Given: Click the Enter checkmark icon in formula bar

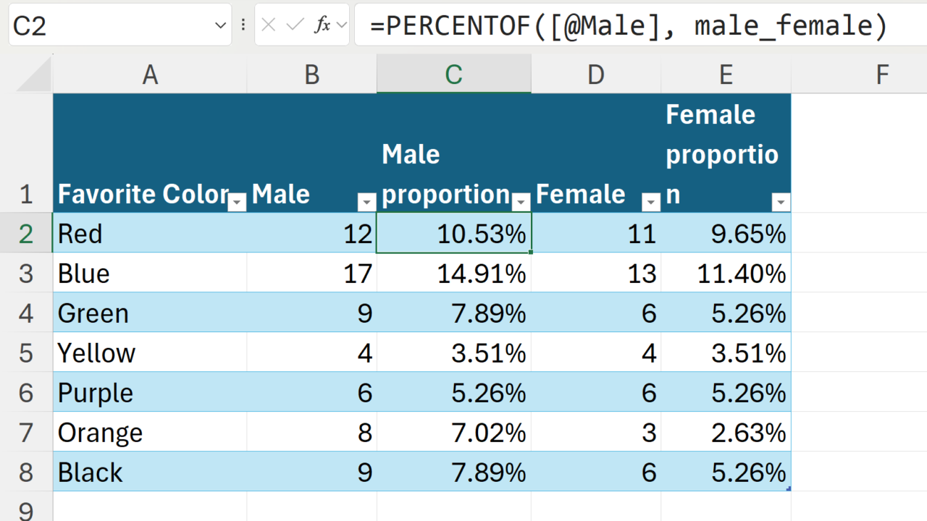Looking at the screenshot, I should coord(295,25).
